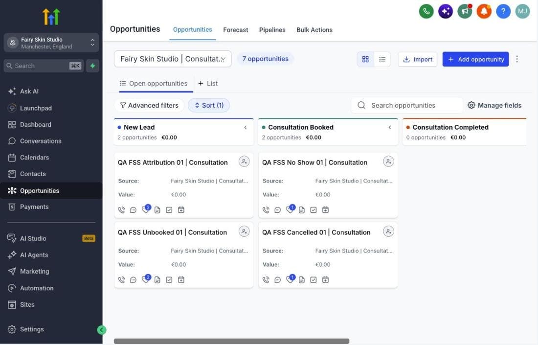Collapse the Consultation Booked column

point(390,127)
